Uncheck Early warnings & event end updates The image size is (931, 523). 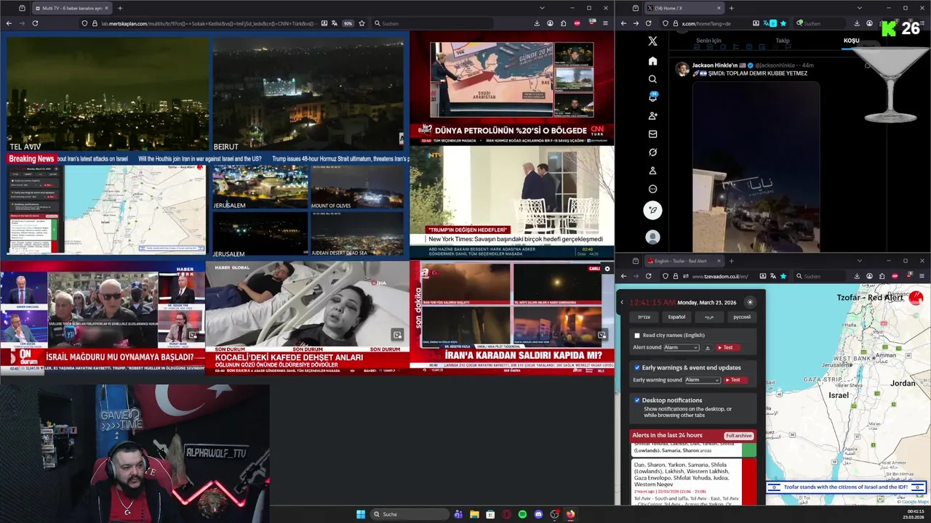coord(637,368)
